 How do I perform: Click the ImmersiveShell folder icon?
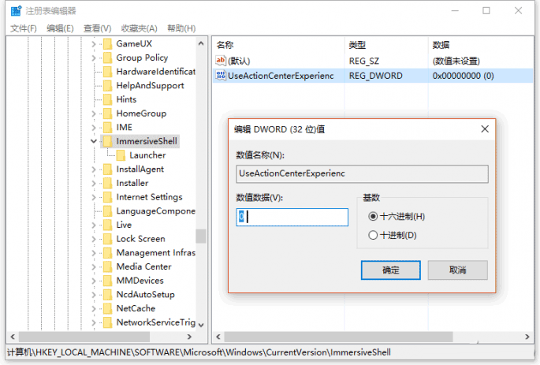(108, 141)
